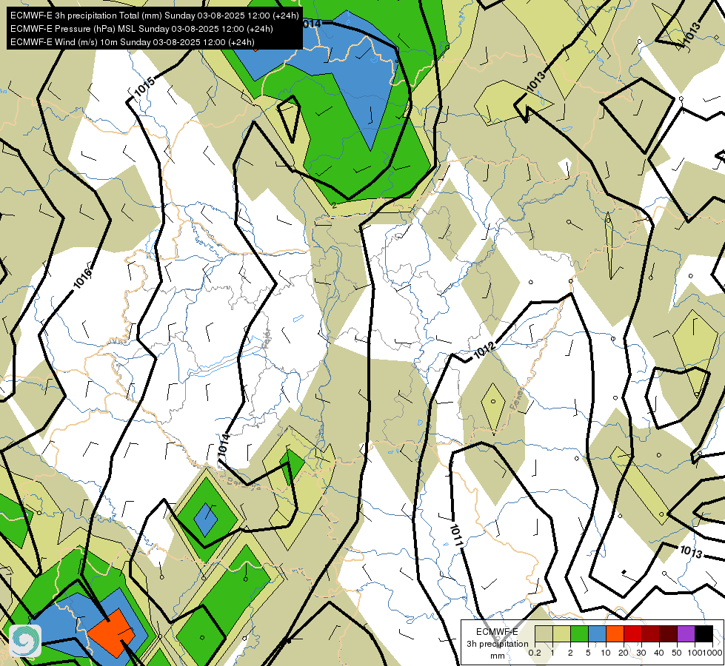Click the legend scale value 30
The height and width of the screenshot is (666, 725).
point(641,653)
